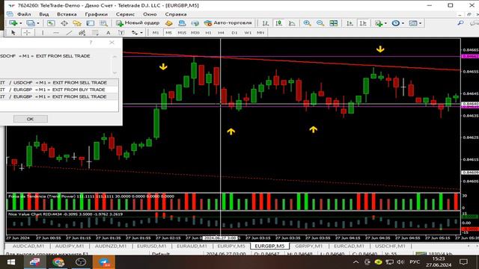Switch to the EURJPY,M5 chart tab
Screen dimensions: 479x269
231,246
